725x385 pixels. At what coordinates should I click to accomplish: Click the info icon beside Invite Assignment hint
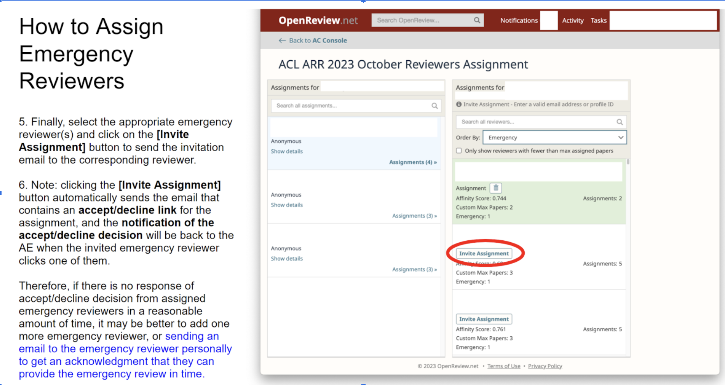tap(459, 104)
